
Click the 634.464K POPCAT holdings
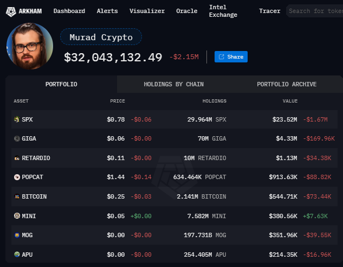coord(200,177)
